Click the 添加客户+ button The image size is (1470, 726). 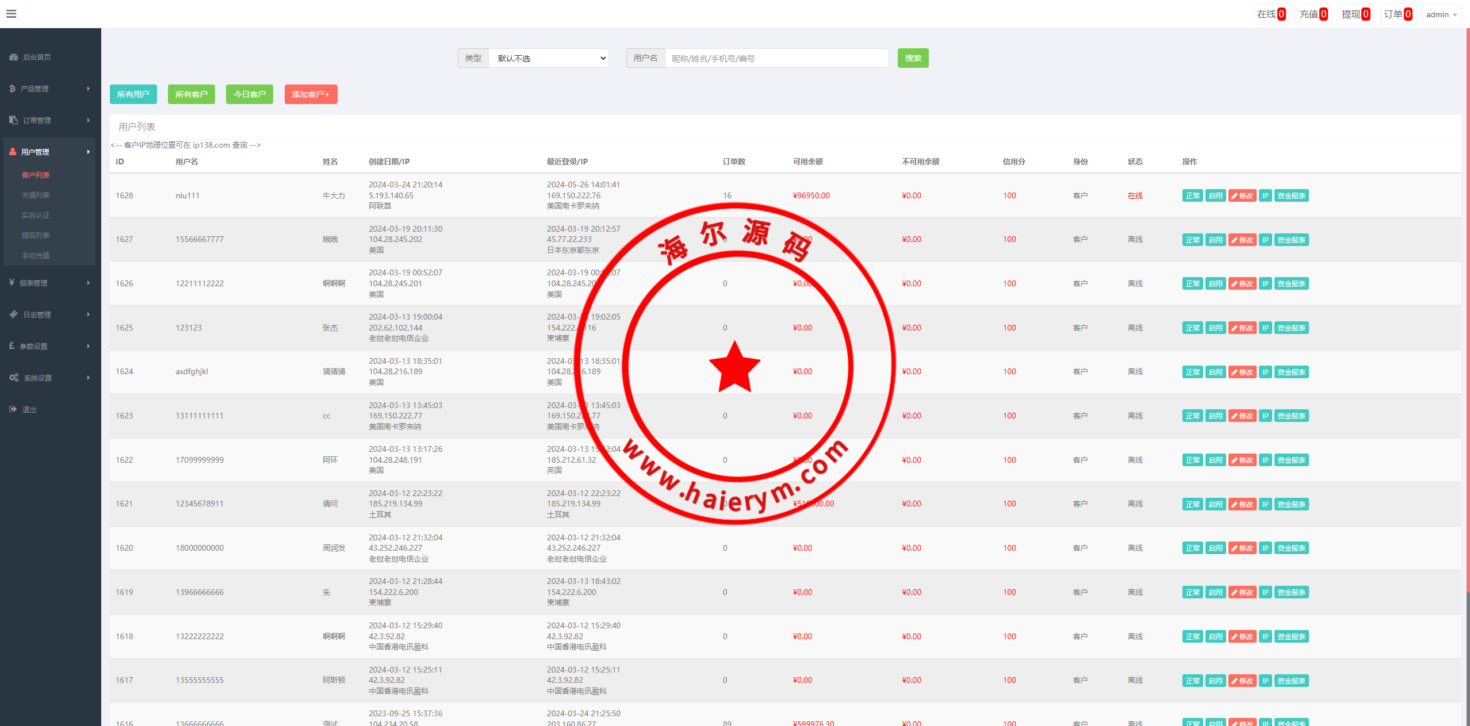click(311, 94)
